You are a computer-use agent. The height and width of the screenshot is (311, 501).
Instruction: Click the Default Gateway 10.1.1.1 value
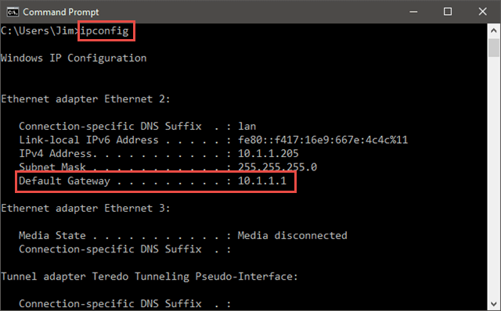(x=262, y=181)
